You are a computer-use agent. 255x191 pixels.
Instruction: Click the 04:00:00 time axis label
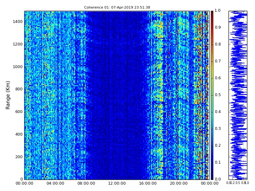[x=55, y=183]
